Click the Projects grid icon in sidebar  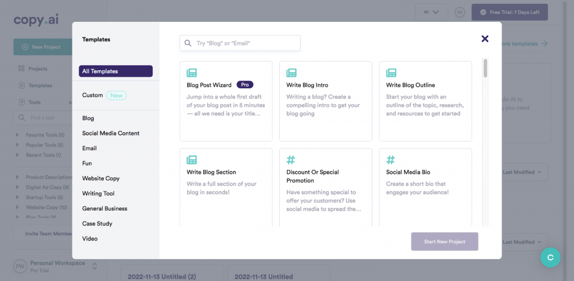tap(21, 69)
